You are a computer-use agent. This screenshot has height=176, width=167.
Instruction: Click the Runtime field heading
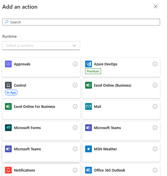point(10,36)
